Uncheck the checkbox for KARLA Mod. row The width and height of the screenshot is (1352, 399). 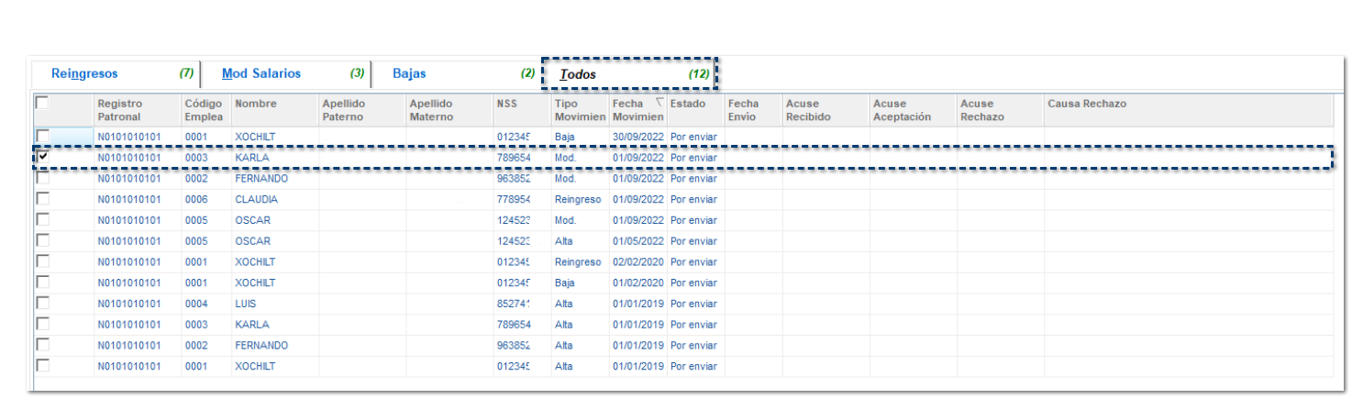[42, 158]
